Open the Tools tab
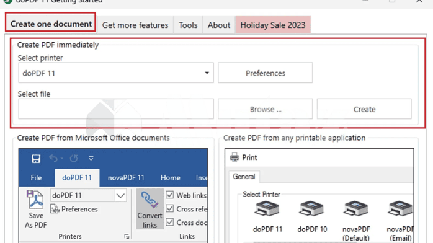The width and height of the screenshot is (433, 243). click(x=188, y=25)
